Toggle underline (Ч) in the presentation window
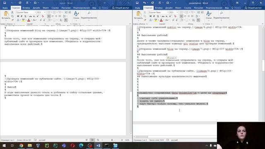 pos(158,16)
